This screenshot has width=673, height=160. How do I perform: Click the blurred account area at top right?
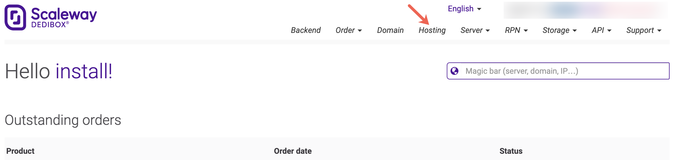click(585, 10)
